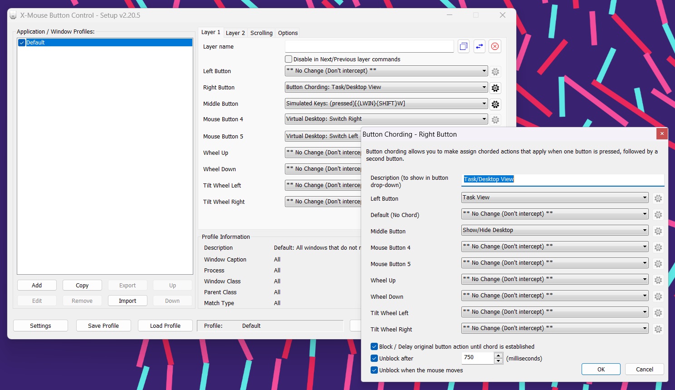Switch to the Layer 2 tab

(x=235, y=33)
